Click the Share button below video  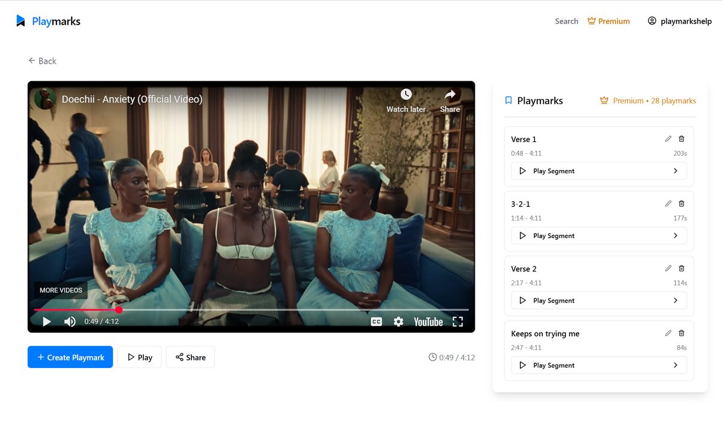click(x=190, y=357)
